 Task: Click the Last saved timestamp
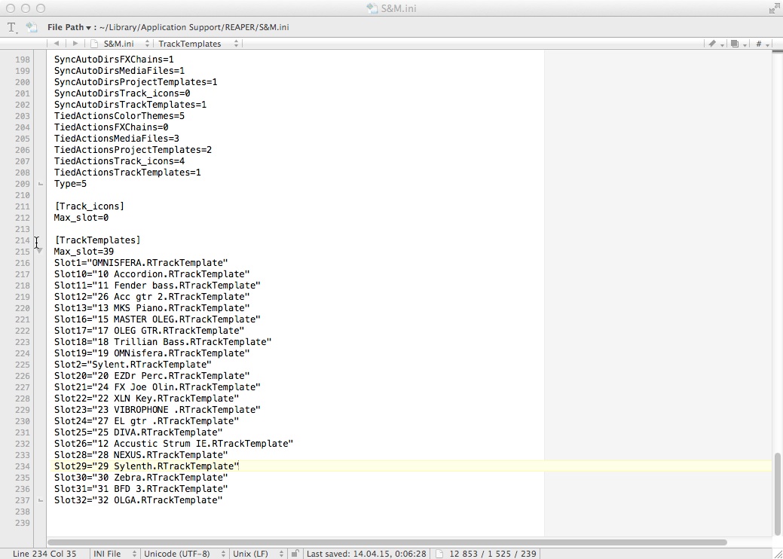pyautogui.click(x=366, y=554)
